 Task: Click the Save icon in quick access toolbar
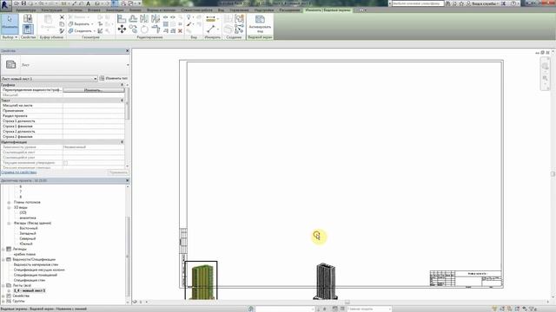tap(23, 3)
